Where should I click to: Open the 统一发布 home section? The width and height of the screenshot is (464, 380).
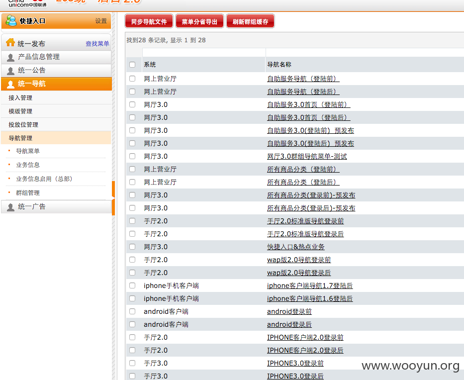31,44
